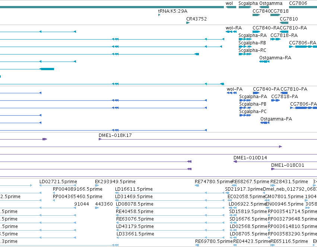Click the LD02568.5prime EST label

[x=249, y=227]
